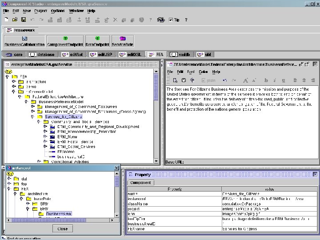Align text left in editor toolbar
This screenshot has width=320, height=240.
point(295,80)
